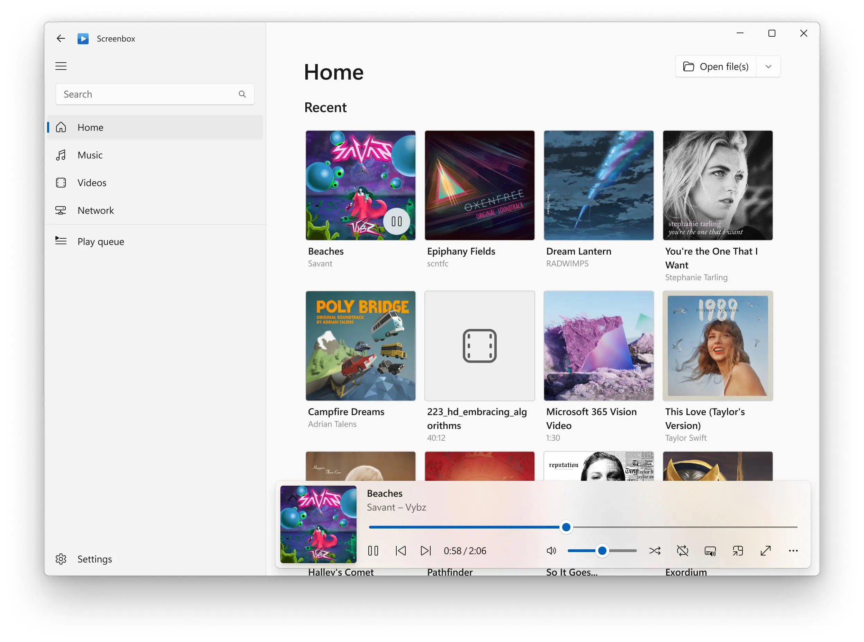Open the 223_hd_embracing_algorithms video tile
This screenshot has width=864, height=642.
coord(479,346)
